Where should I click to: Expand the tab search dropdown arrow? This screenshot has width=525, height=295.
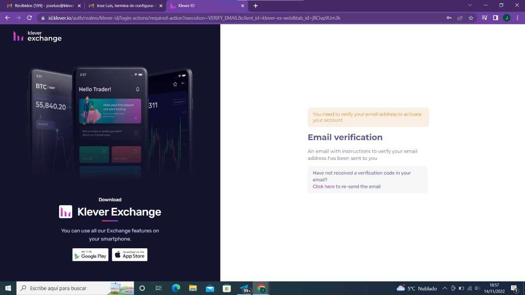(470, 5)
